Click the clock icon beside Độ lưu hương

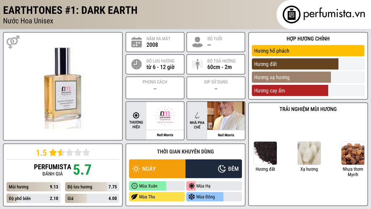(x=137, y=64)
